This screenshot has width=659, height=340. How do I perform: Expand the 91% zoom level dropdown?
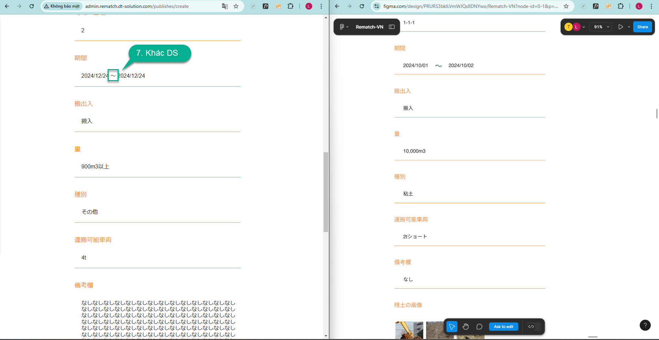[601, 27]
